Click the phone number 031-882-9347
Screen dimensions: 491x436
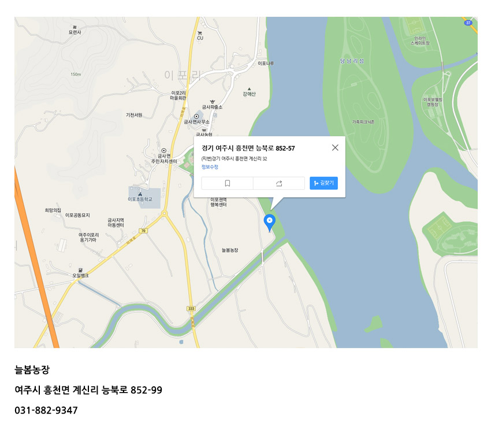pos(46,411)
